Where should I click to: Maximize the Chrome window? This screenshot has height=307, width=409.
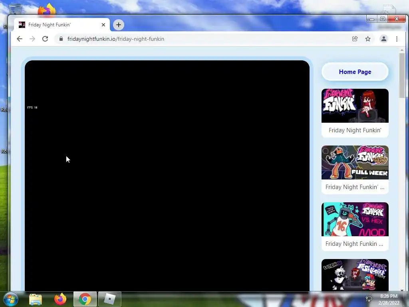382,19
